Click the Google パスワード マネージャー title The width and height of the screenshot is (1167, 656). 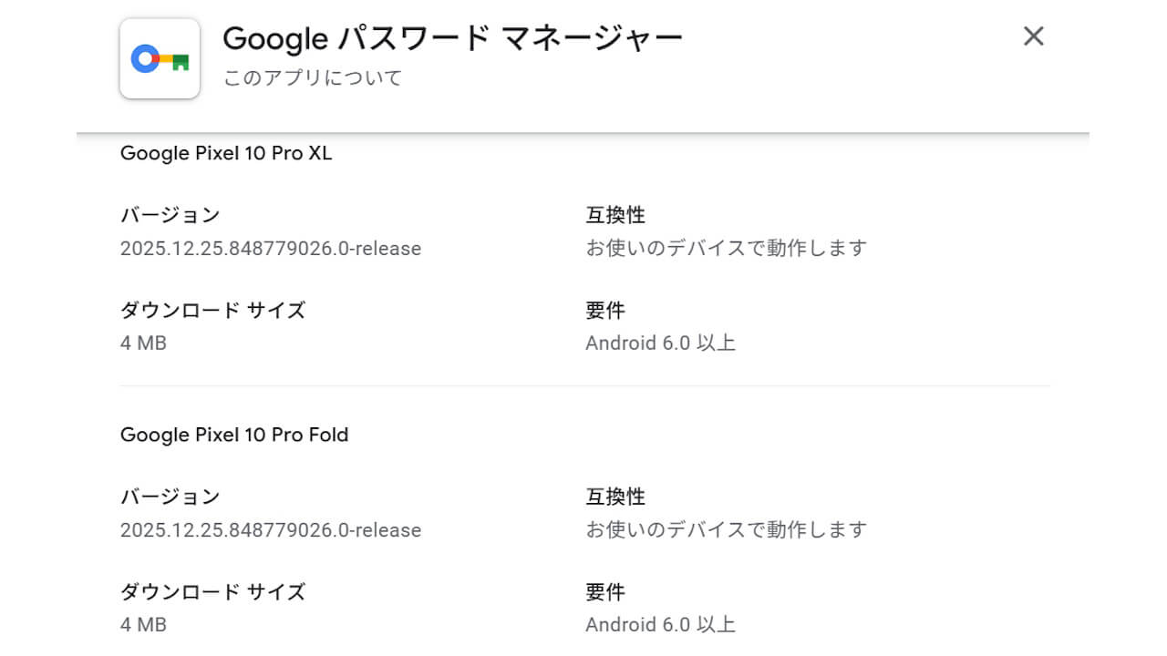tap(452, 38)
